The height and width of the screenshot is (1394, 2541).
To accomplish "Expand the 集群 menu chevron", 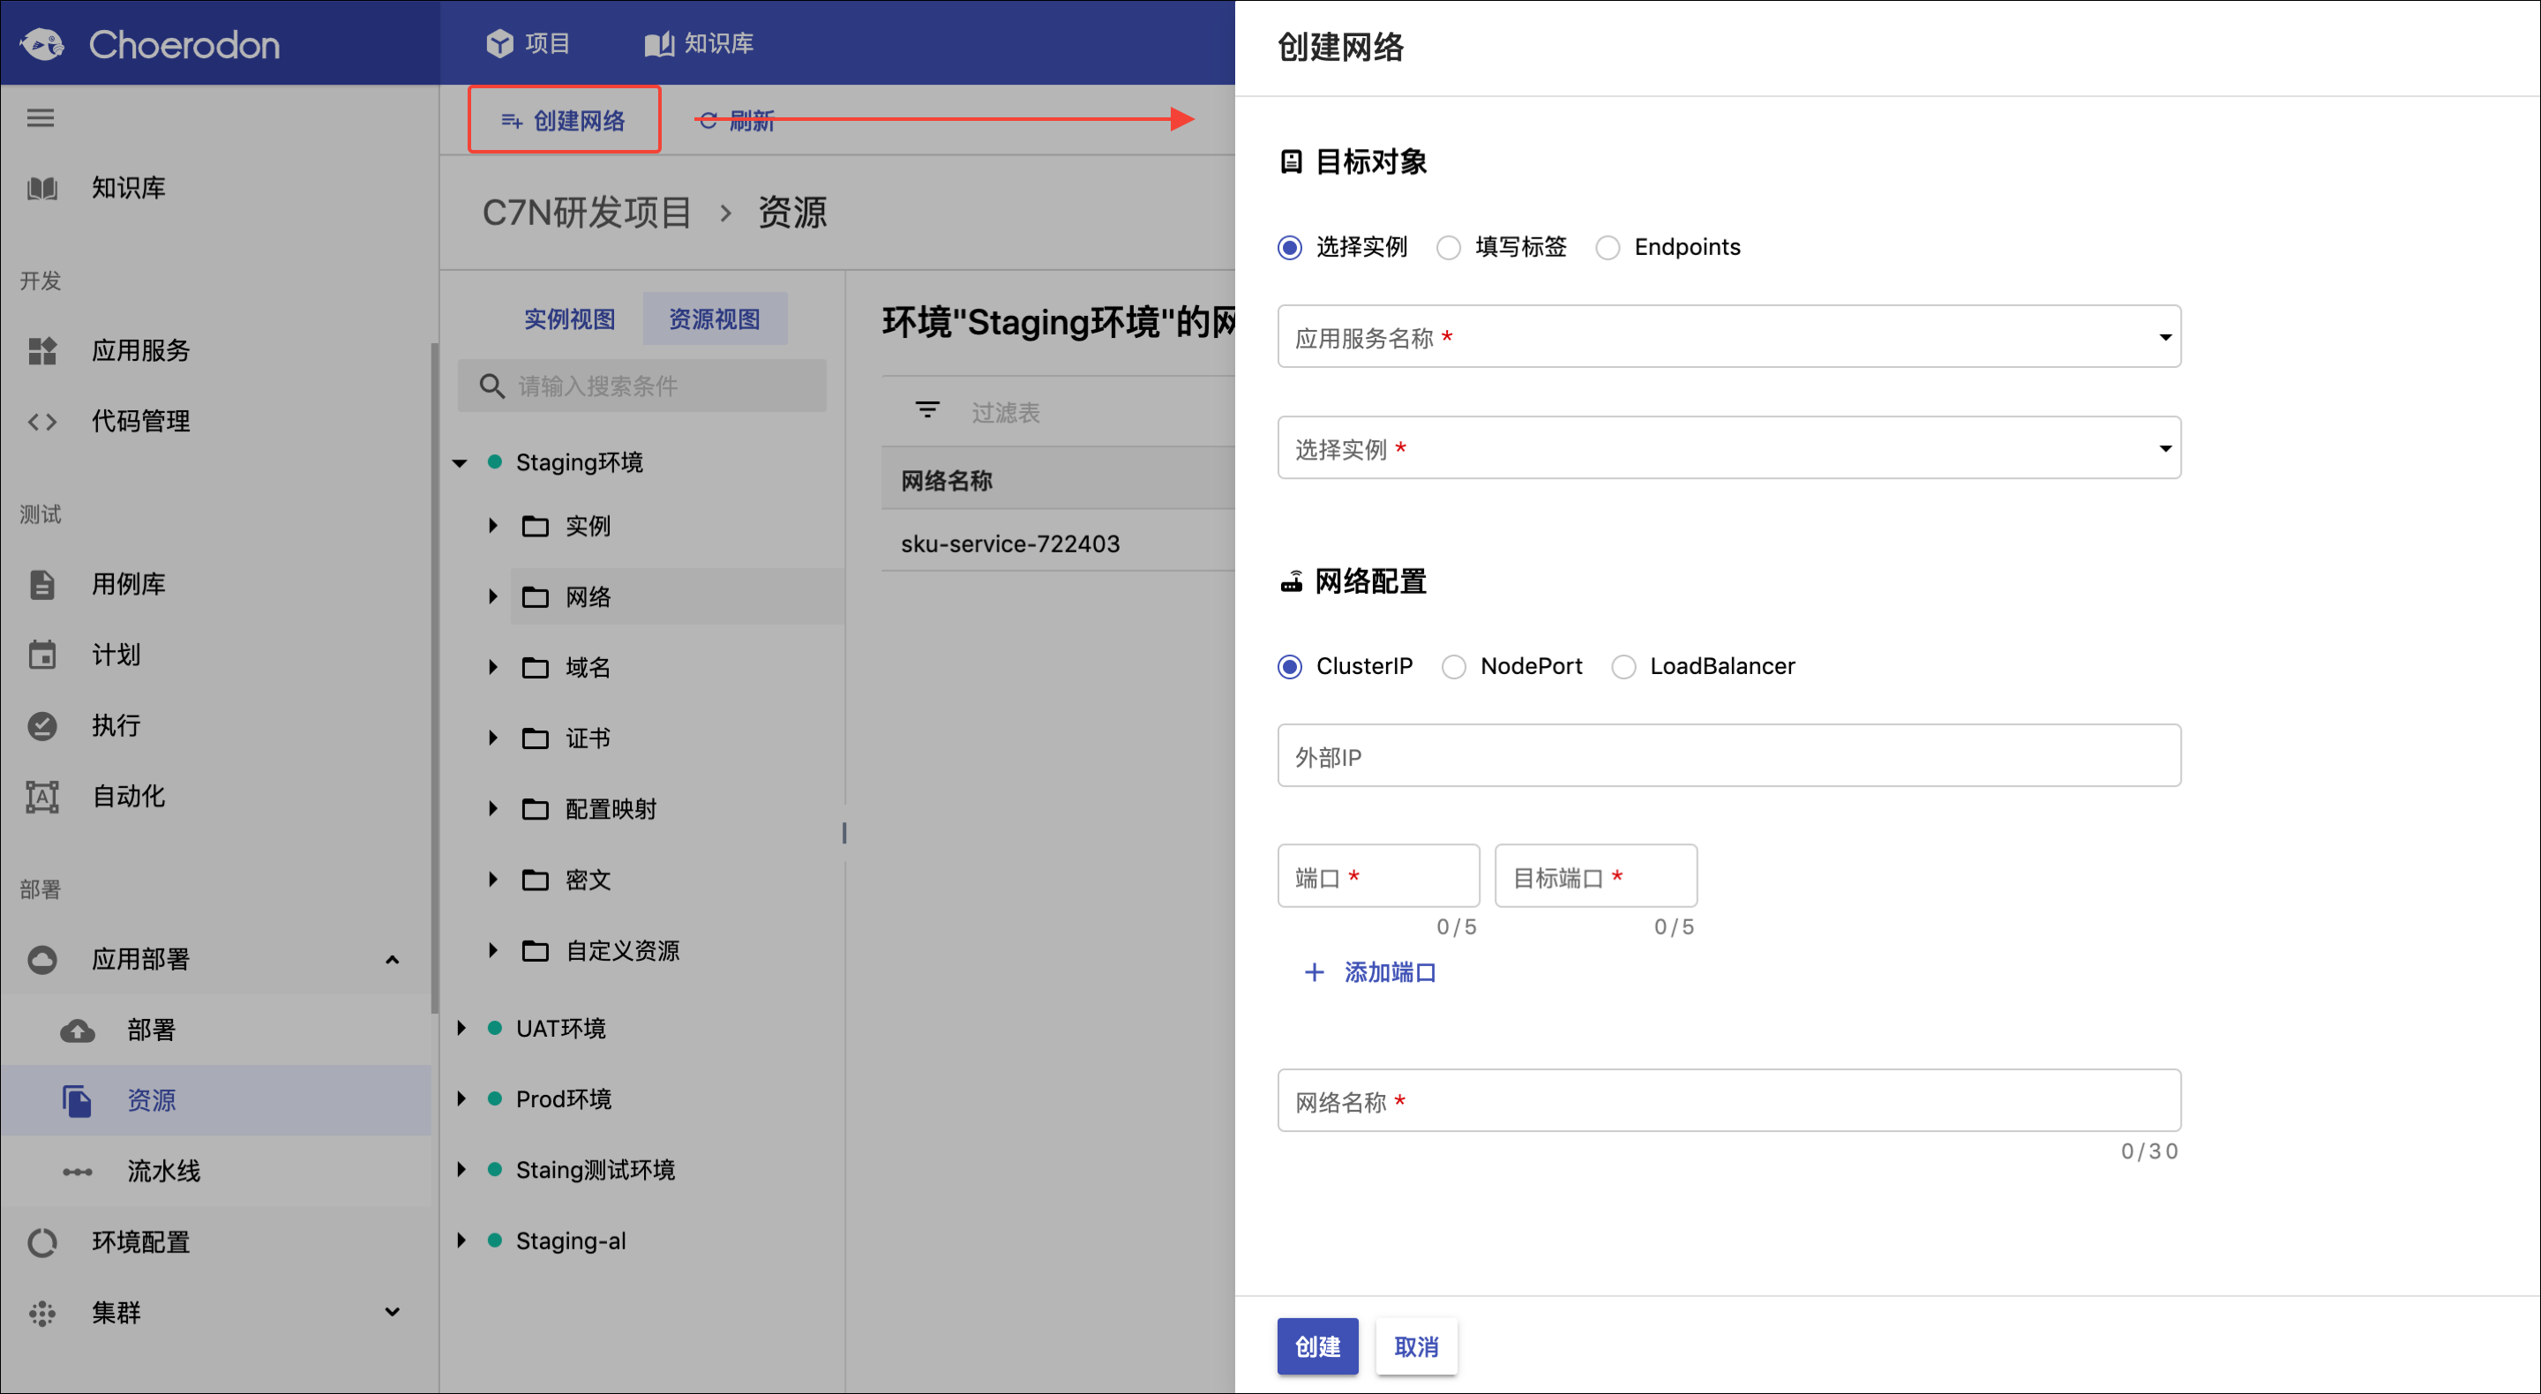I will (x=393, y=1313).
